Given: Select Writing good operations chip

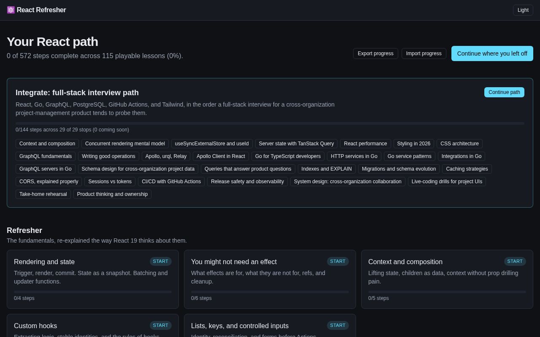Looking at the screenshot, I should 108,156.
